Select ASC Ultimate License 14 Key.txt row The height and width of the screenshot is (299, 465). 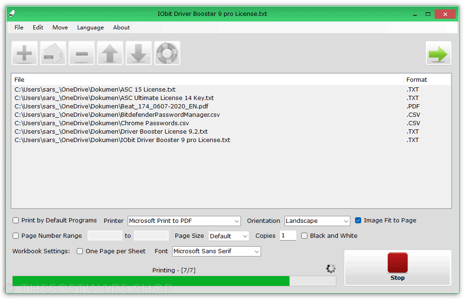[231, 98]
